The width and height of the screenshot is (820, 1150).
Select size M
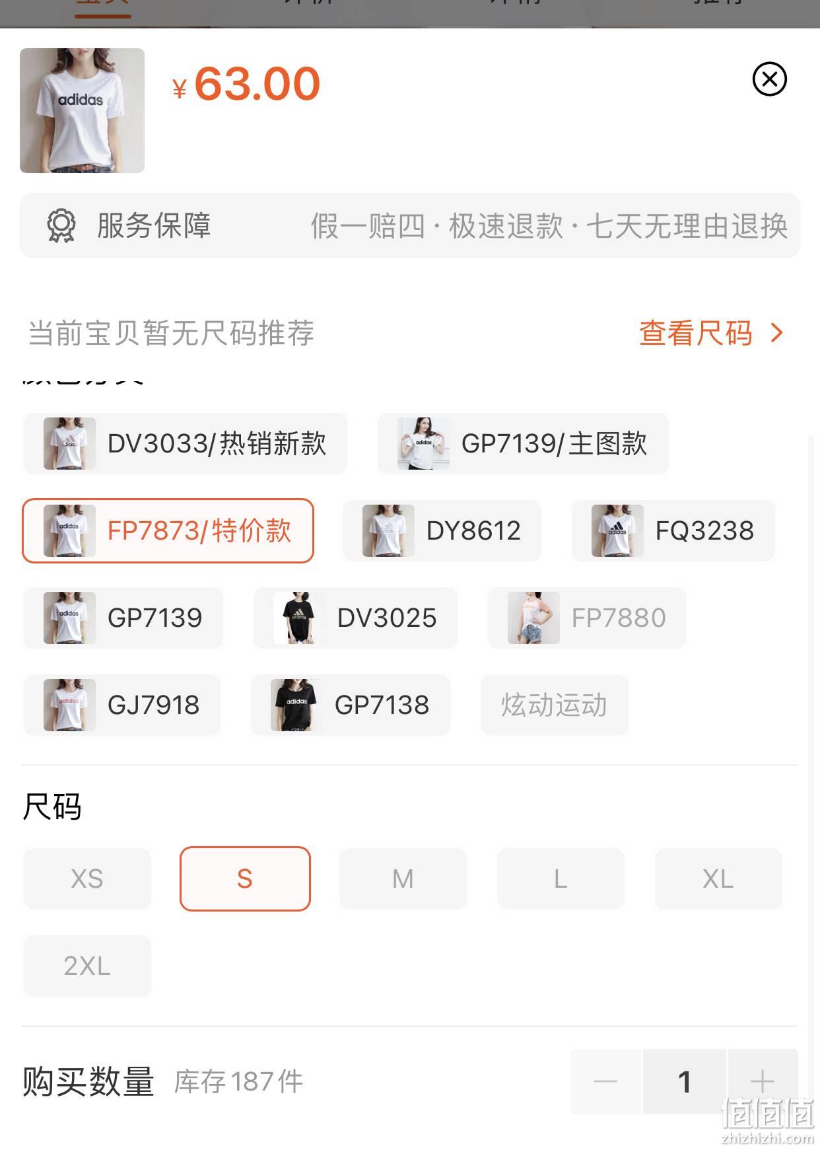click(x=403, y=879)
